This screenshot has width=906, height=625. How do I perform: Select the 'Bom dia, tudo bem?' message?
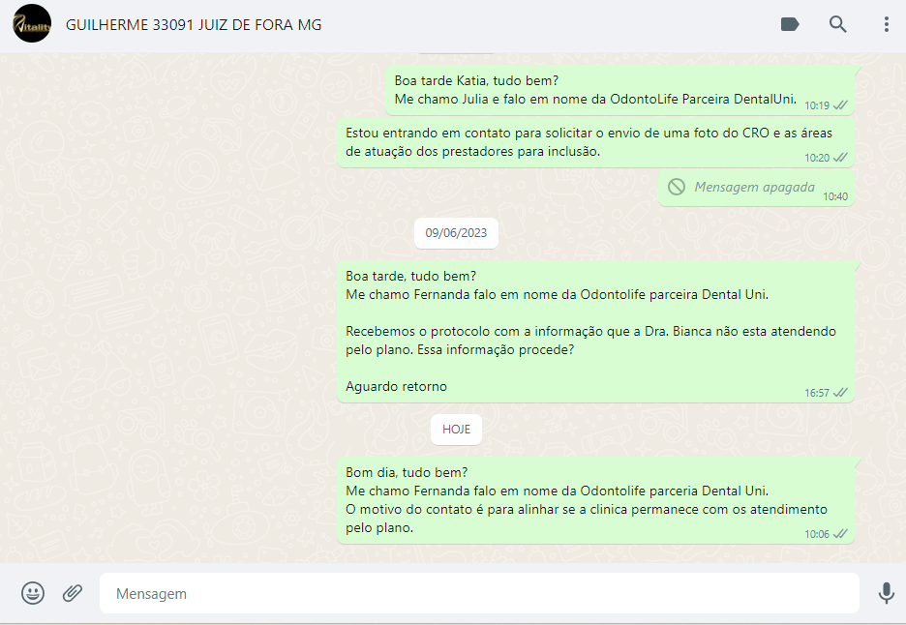point(595,500)
